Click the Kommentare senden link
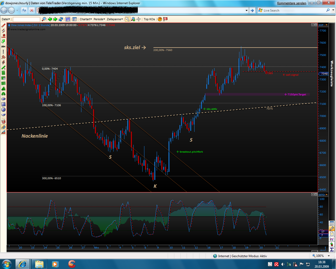This screenshot has height=269, width=336. [x=292, y=3]
